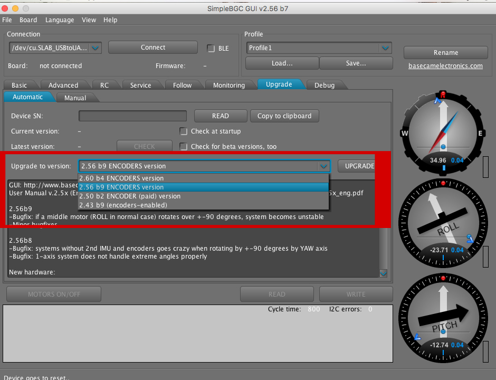496x380 pixels.
Task: Switch to the Debug tab
Action: coord(324,85)
